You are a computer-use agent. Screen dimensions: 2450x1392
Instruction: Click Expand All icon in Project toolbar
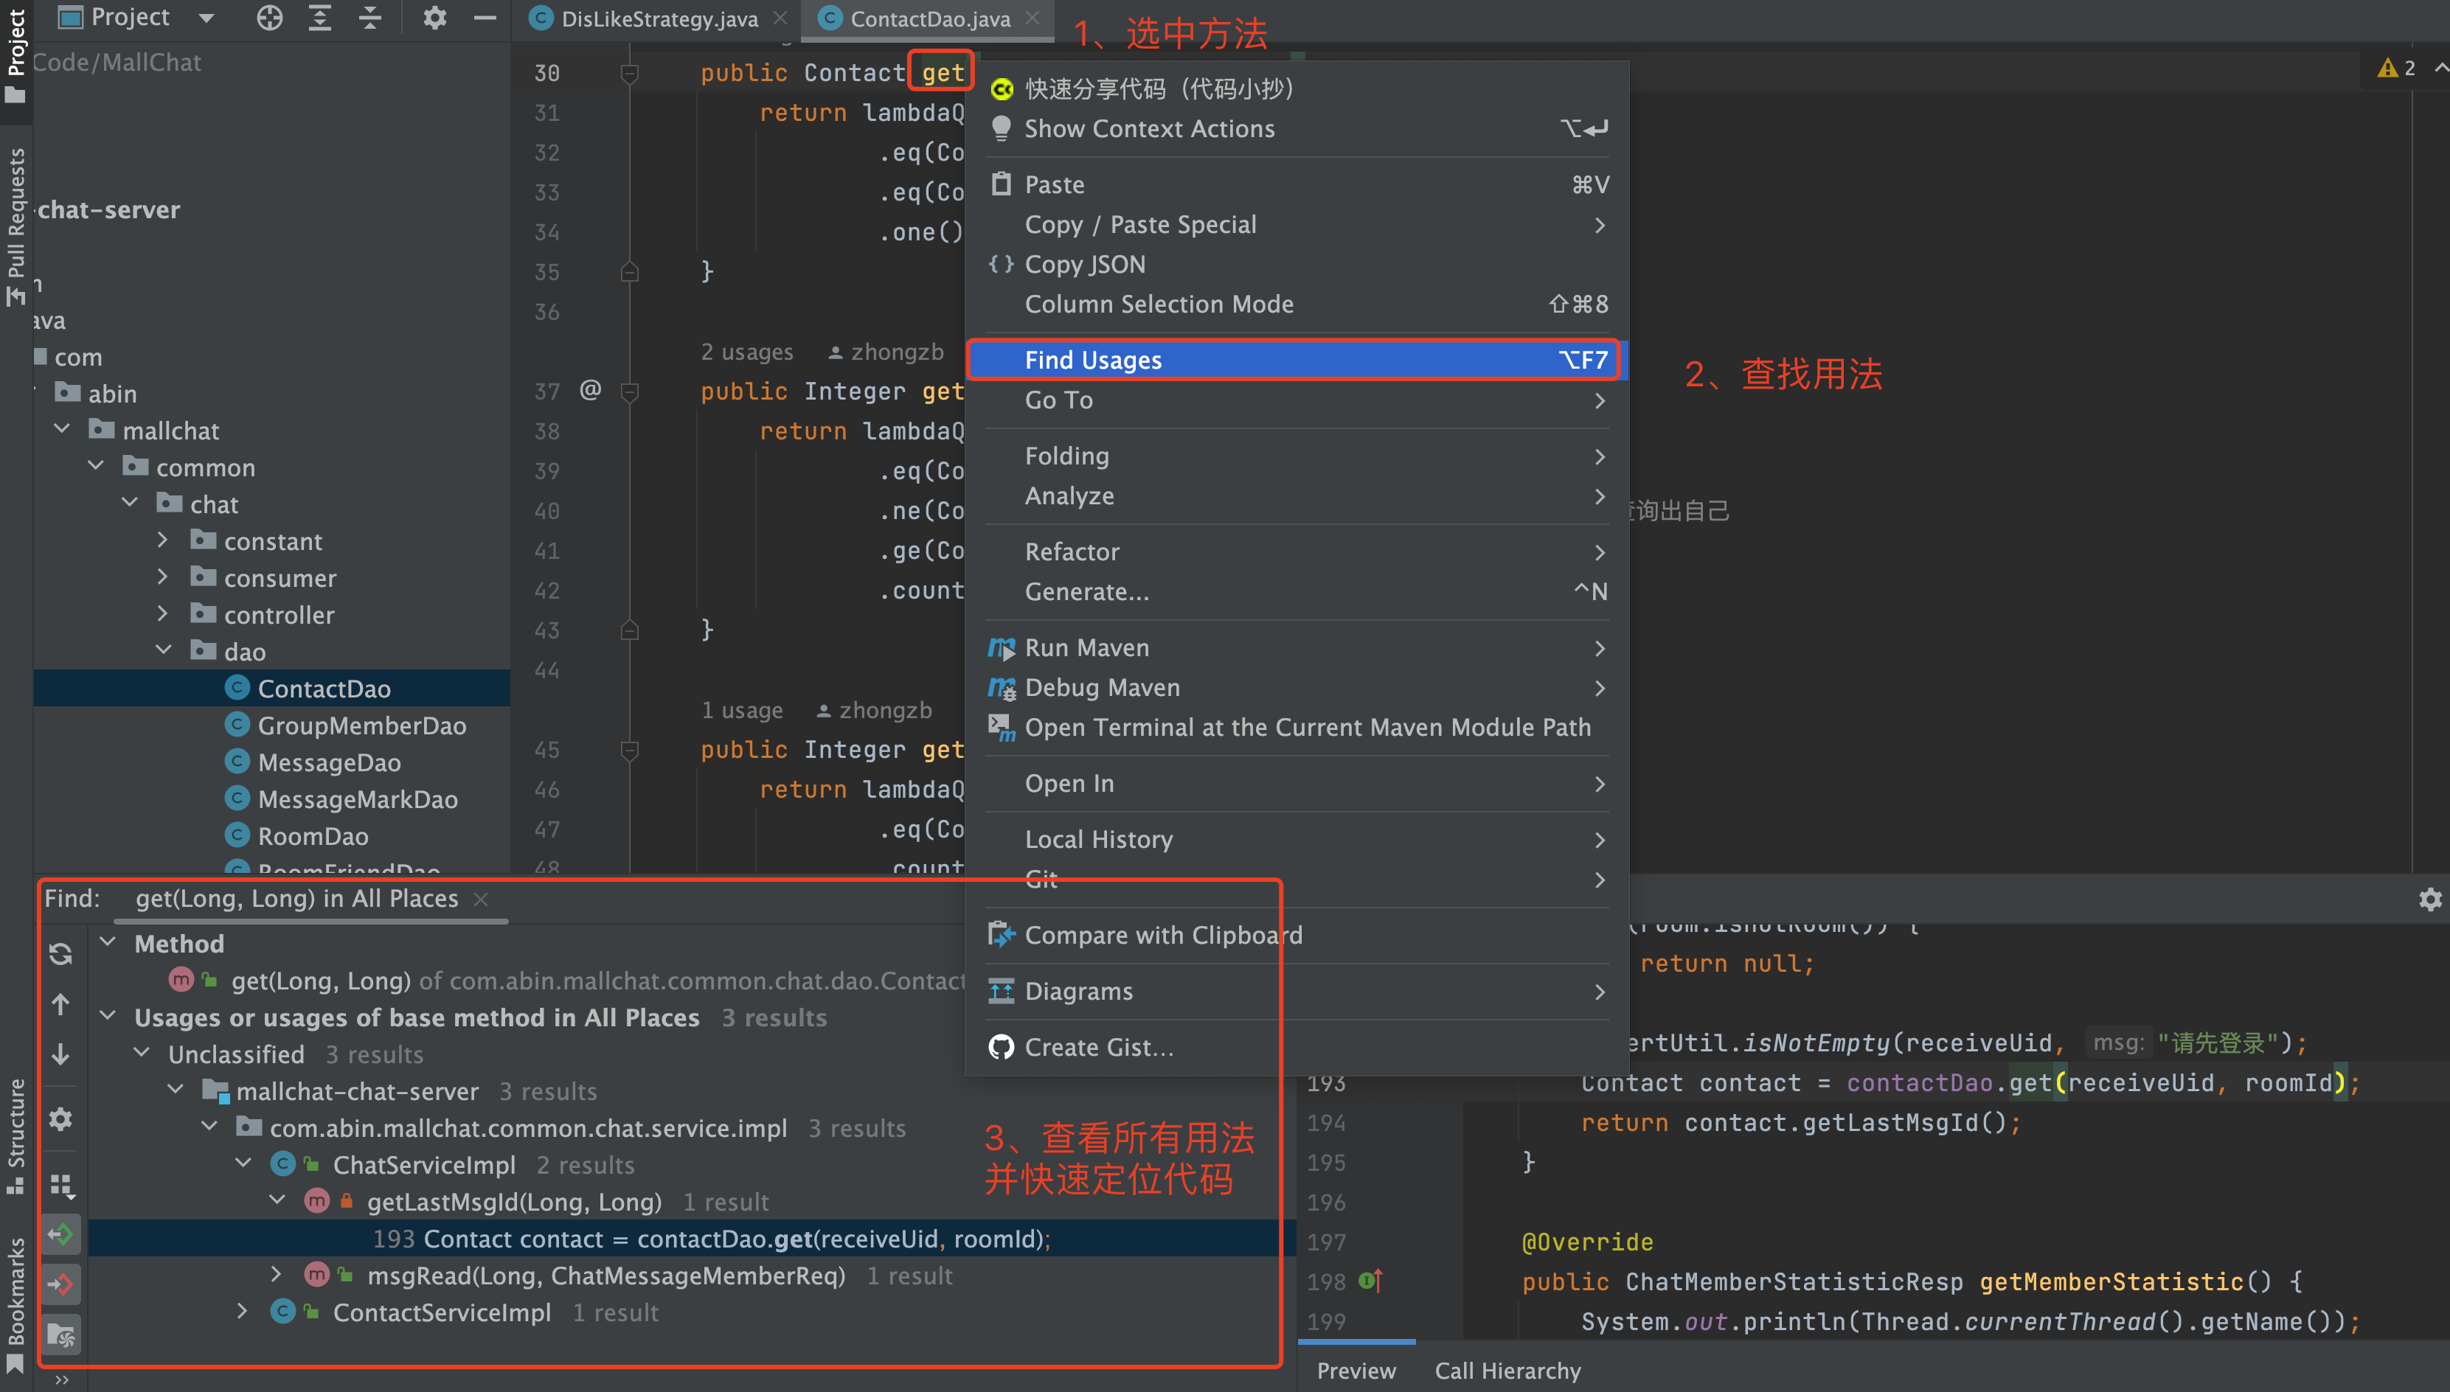click(x=320, y=17)
